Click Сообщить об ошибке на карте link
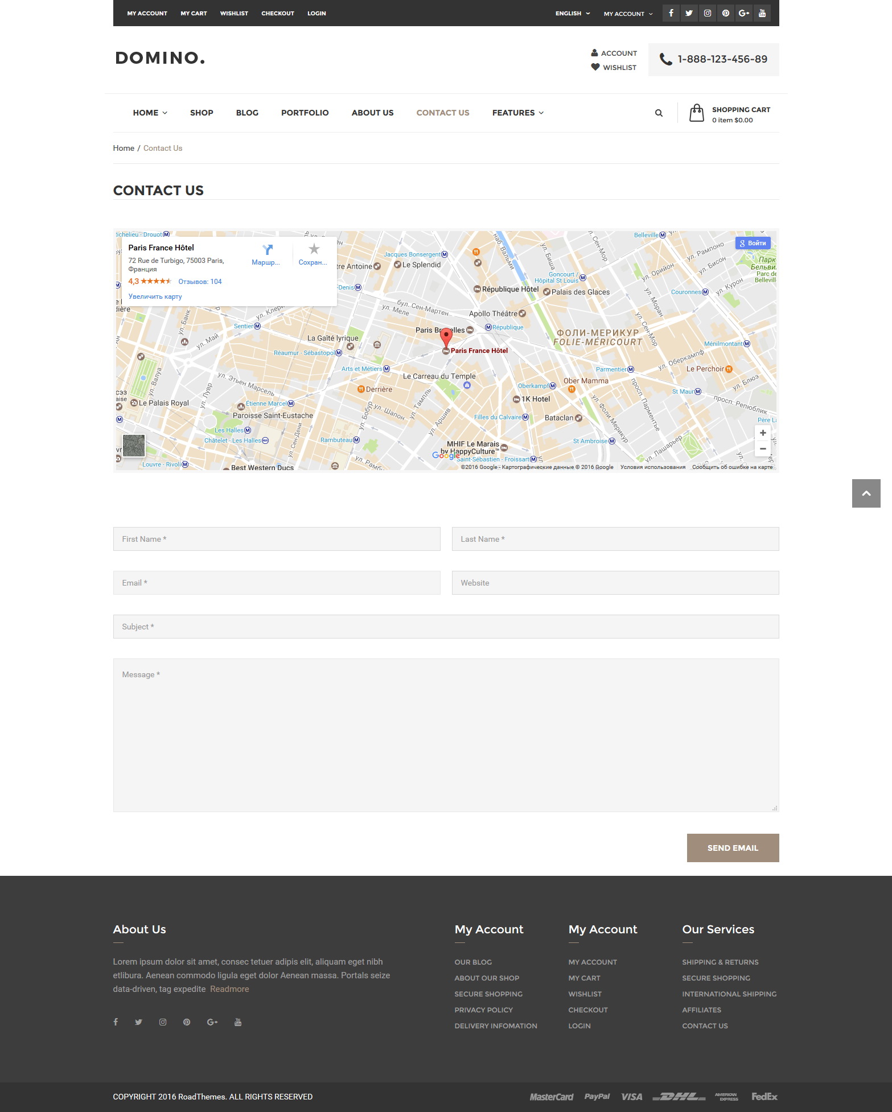Viewport: 892px width, 1112px height. (733, 467)
